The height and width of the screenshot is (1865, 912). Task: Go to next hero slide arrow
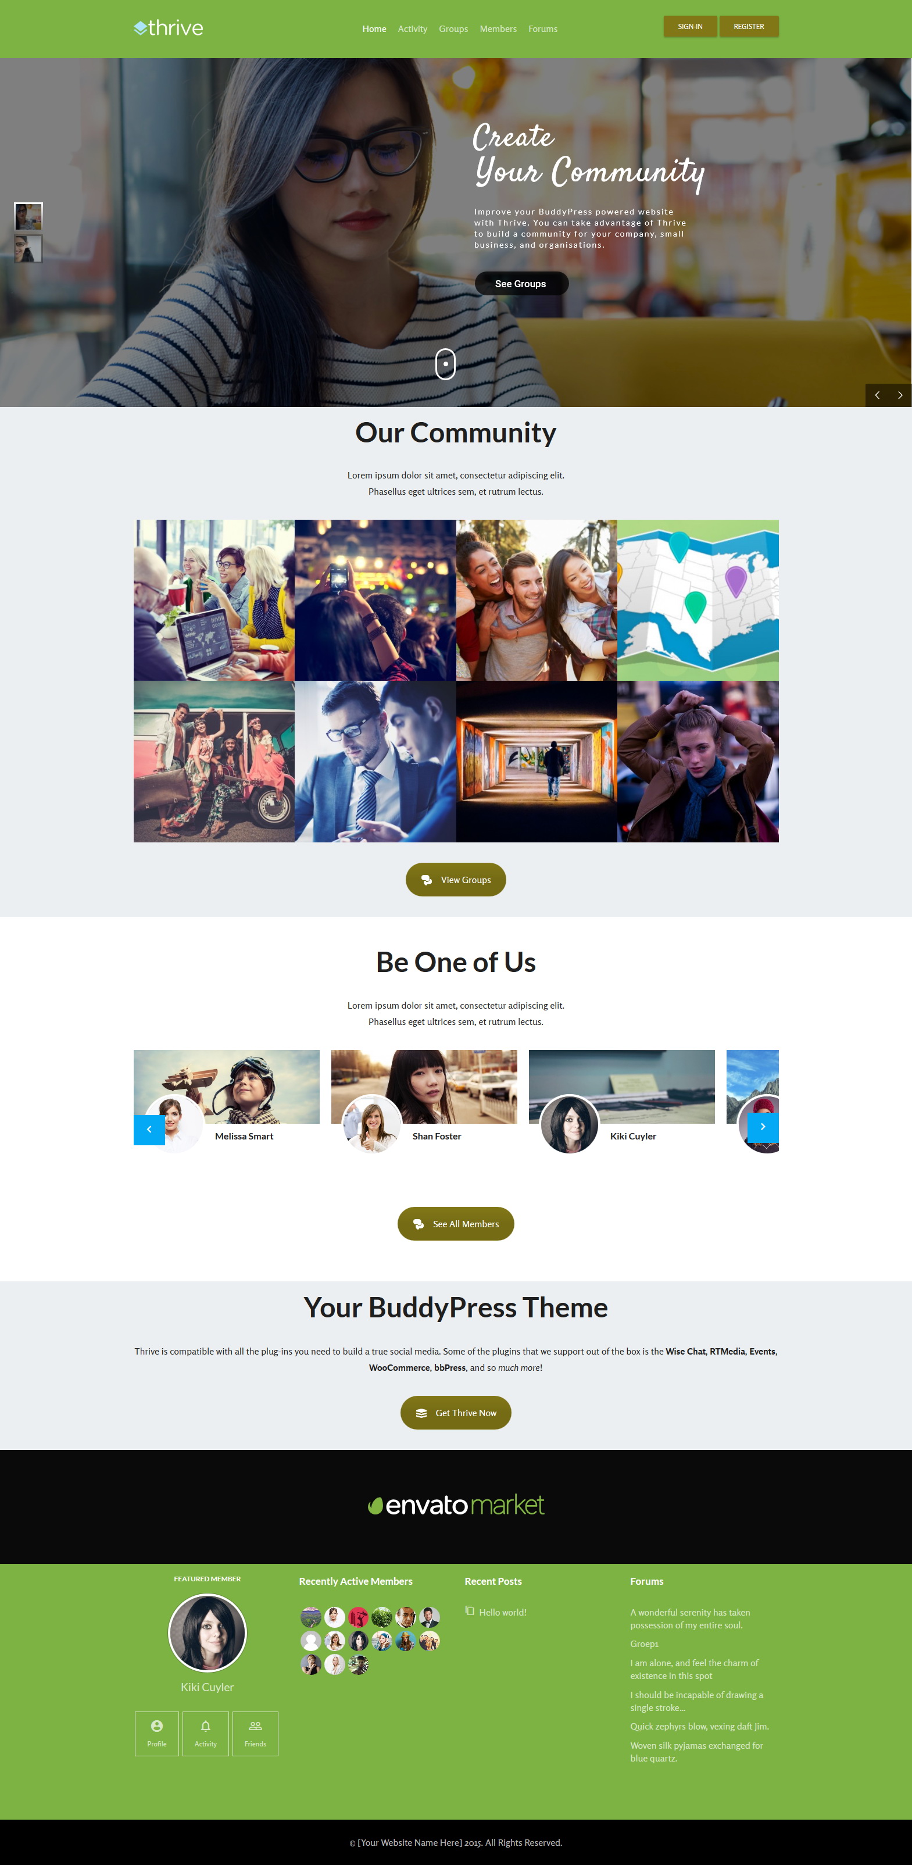click(x=900, y=395)
